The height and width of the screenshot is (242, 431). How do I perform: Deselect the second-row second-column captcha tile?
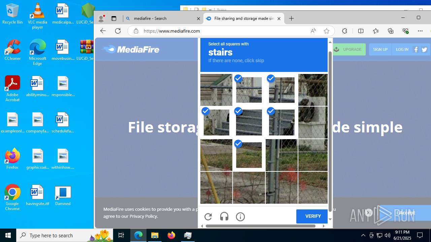click(249, 122)
